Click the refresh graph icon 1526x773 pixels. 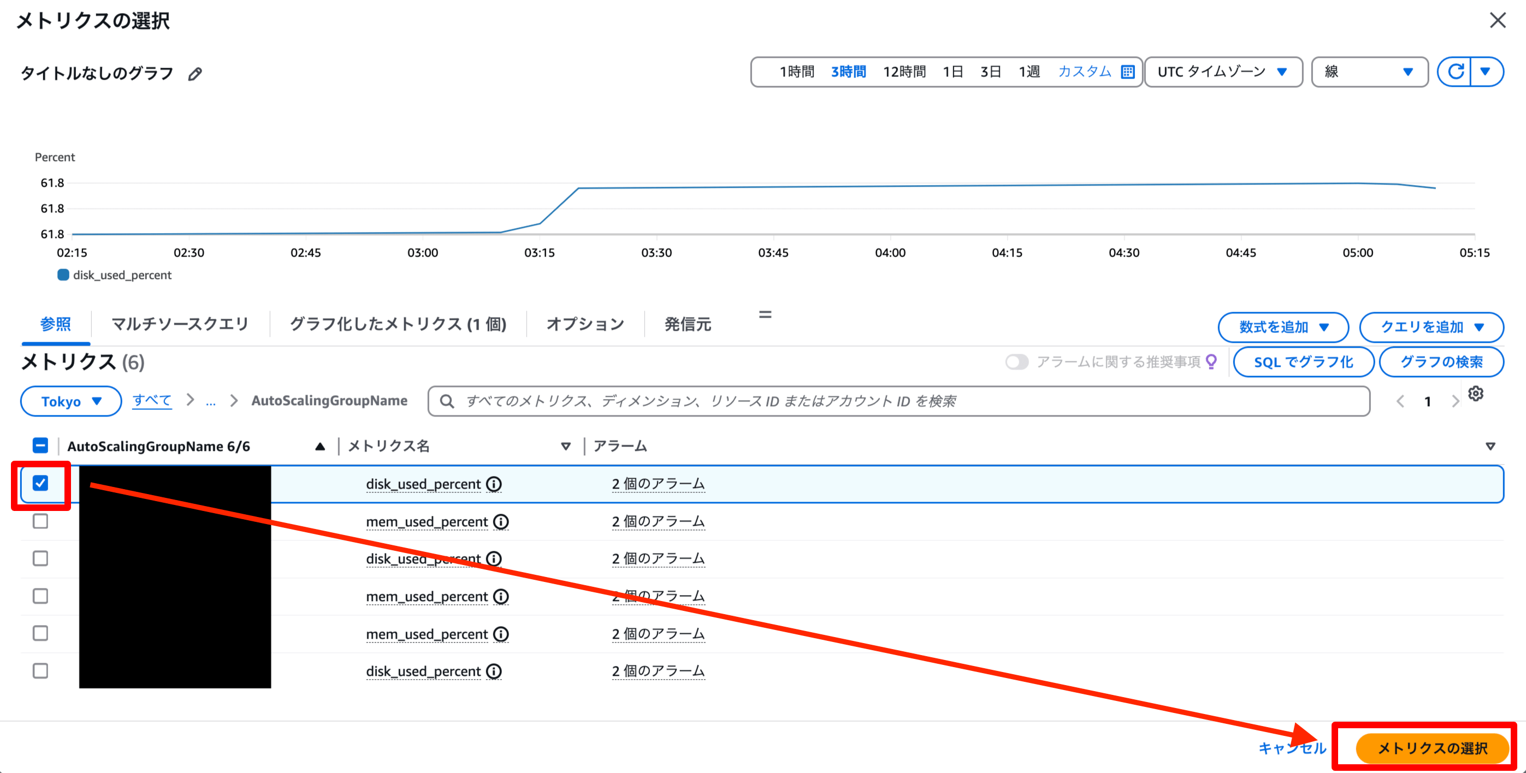click(1456, 72)
